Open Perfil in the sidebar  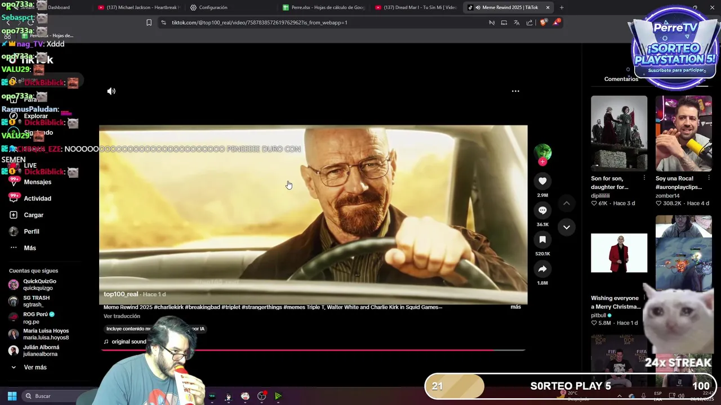point(31,231)
